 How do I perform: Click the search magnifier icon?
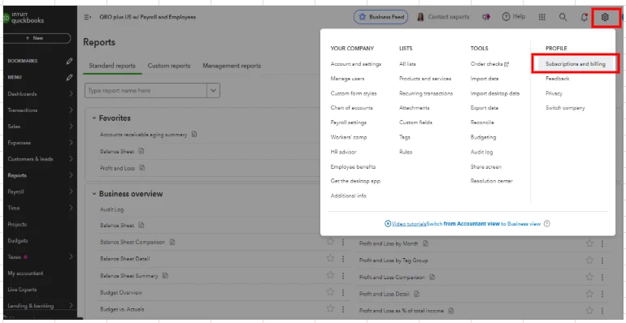563,17
